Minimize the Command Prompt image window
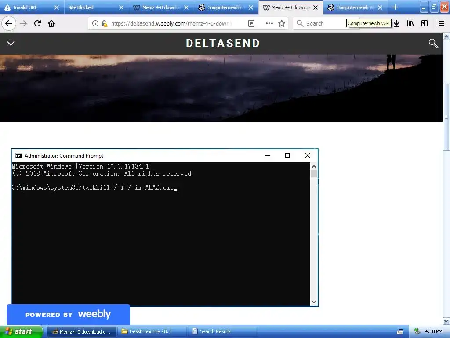The height and width of the screenshot is (338, 450). pyautogui.click(x=268, y=155)
